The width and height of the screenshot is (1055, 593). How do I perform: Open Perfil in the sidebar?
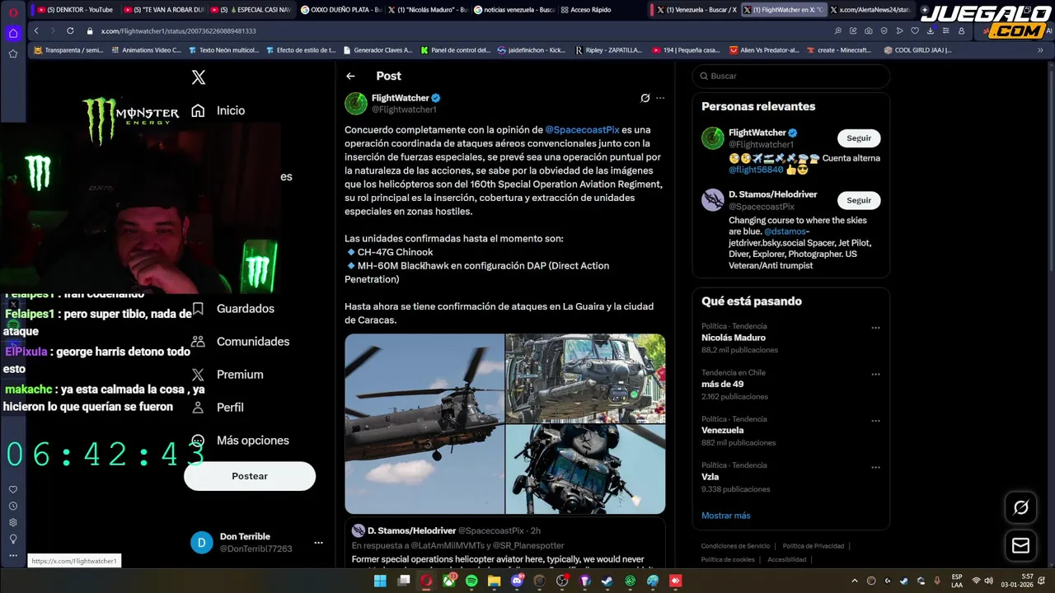218,407
